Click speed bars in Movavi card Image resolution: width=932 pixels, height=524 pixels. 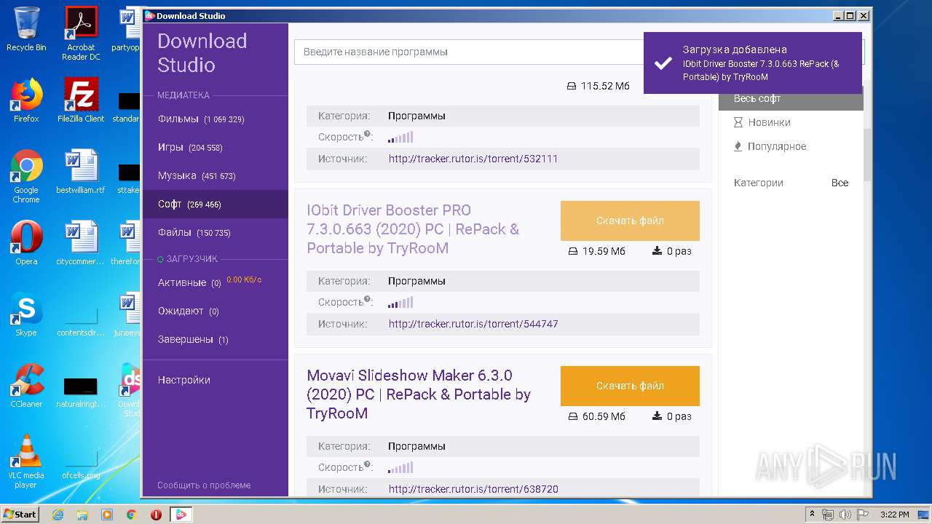(x=400, y=467)
